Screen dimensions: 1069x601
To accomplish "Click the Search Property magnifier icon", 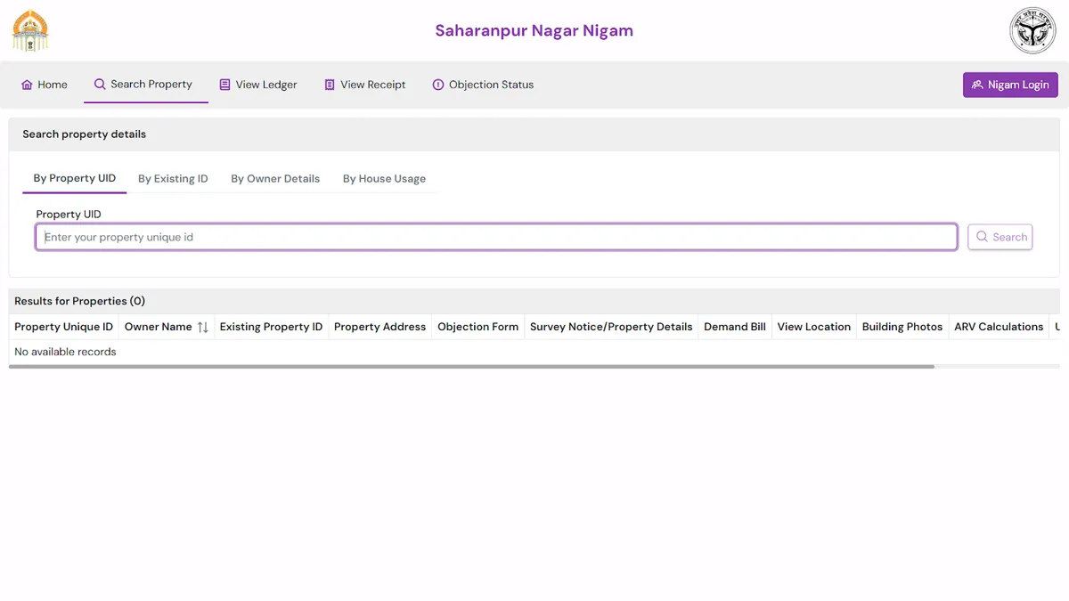I will click(x=100, y=84).
